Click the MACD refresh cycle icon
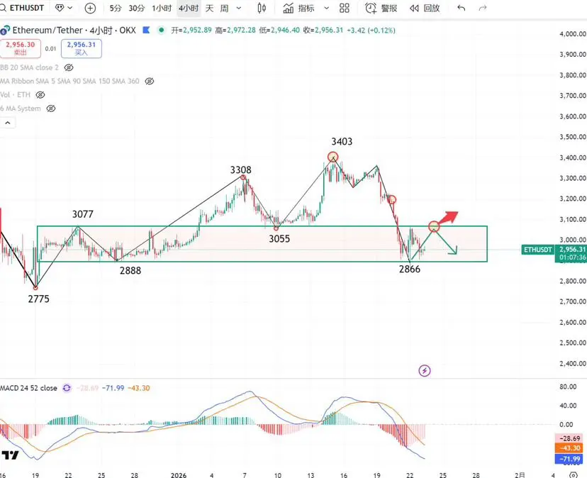587x478 pixels. [67, 388]
